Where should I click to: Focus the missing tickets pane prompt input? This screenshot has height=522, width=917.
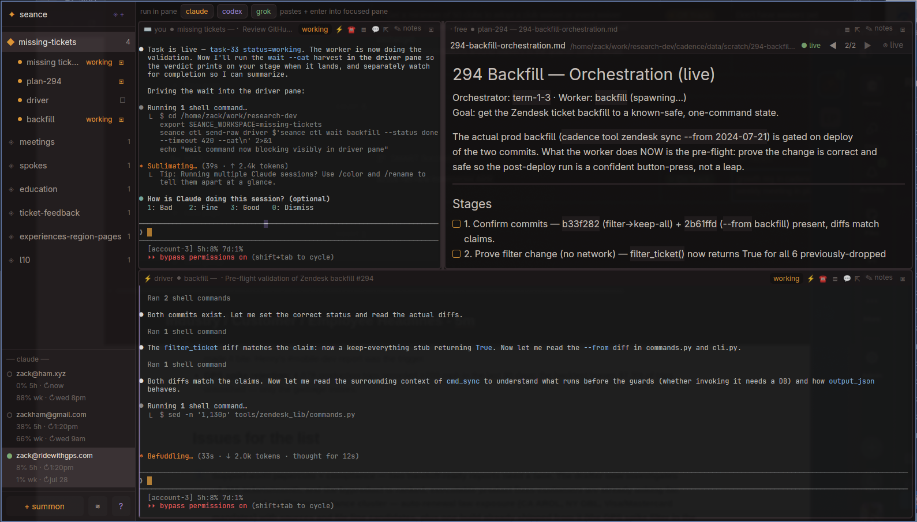tap(289, 232)
